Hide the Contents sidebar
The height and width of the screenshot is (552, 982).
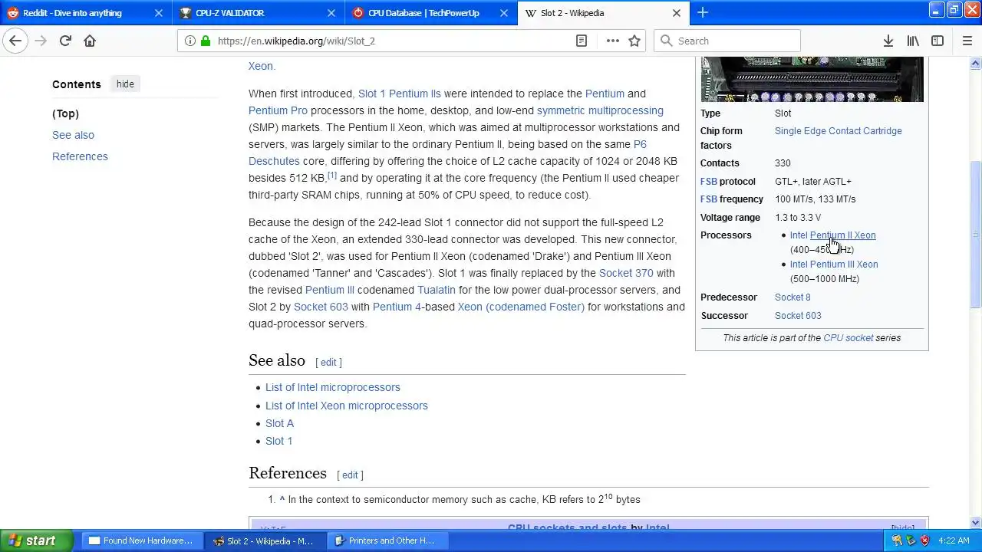125,84
